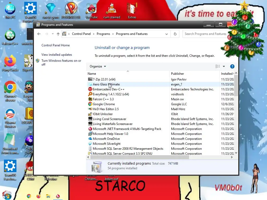Open the Extras desktop icon

tap(132, 10)
